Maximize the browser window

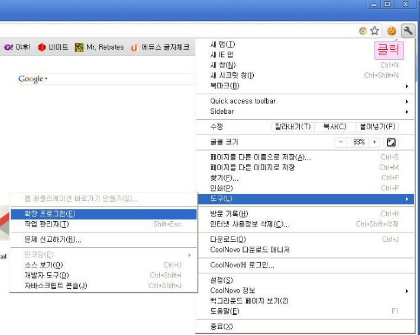click(x=387, y=4)
